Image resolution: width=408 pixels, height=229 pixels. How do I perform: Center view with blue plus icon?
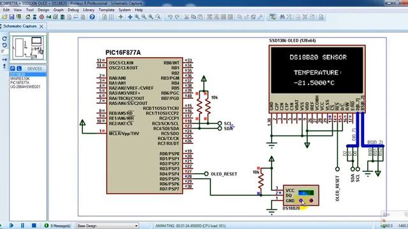click(130, 17)
